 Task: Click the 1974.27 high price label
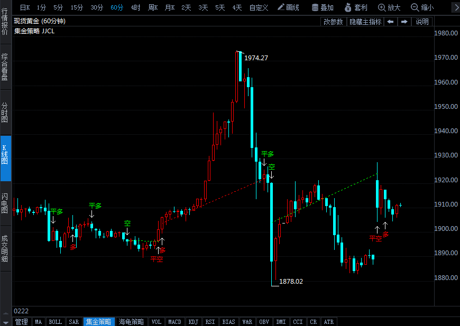256,58
